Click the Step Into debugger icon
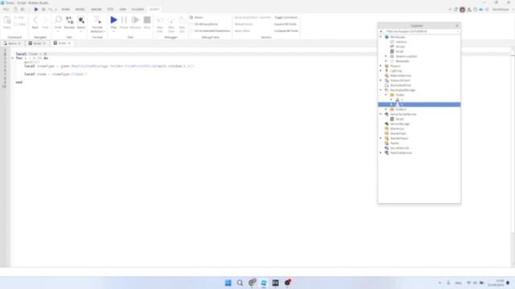The image size is (515, 289). pos(160,20)
